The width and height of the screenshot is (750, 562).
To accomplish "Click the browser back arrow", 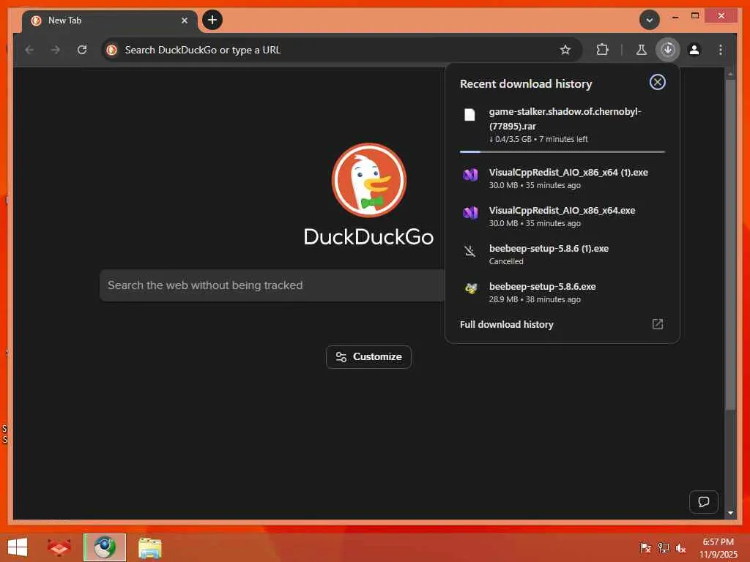I will 29,50.
